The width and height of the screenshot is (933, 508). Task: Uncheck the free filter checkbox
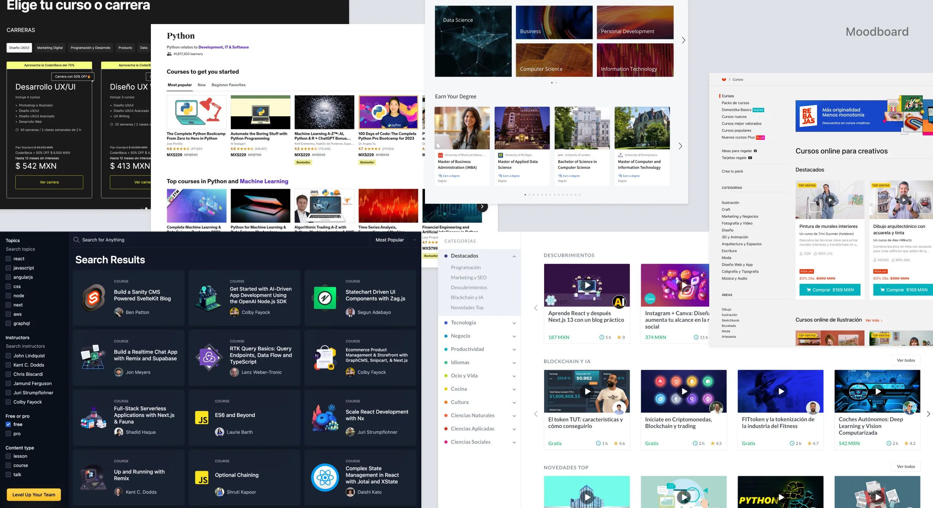[x=8, y=425]
